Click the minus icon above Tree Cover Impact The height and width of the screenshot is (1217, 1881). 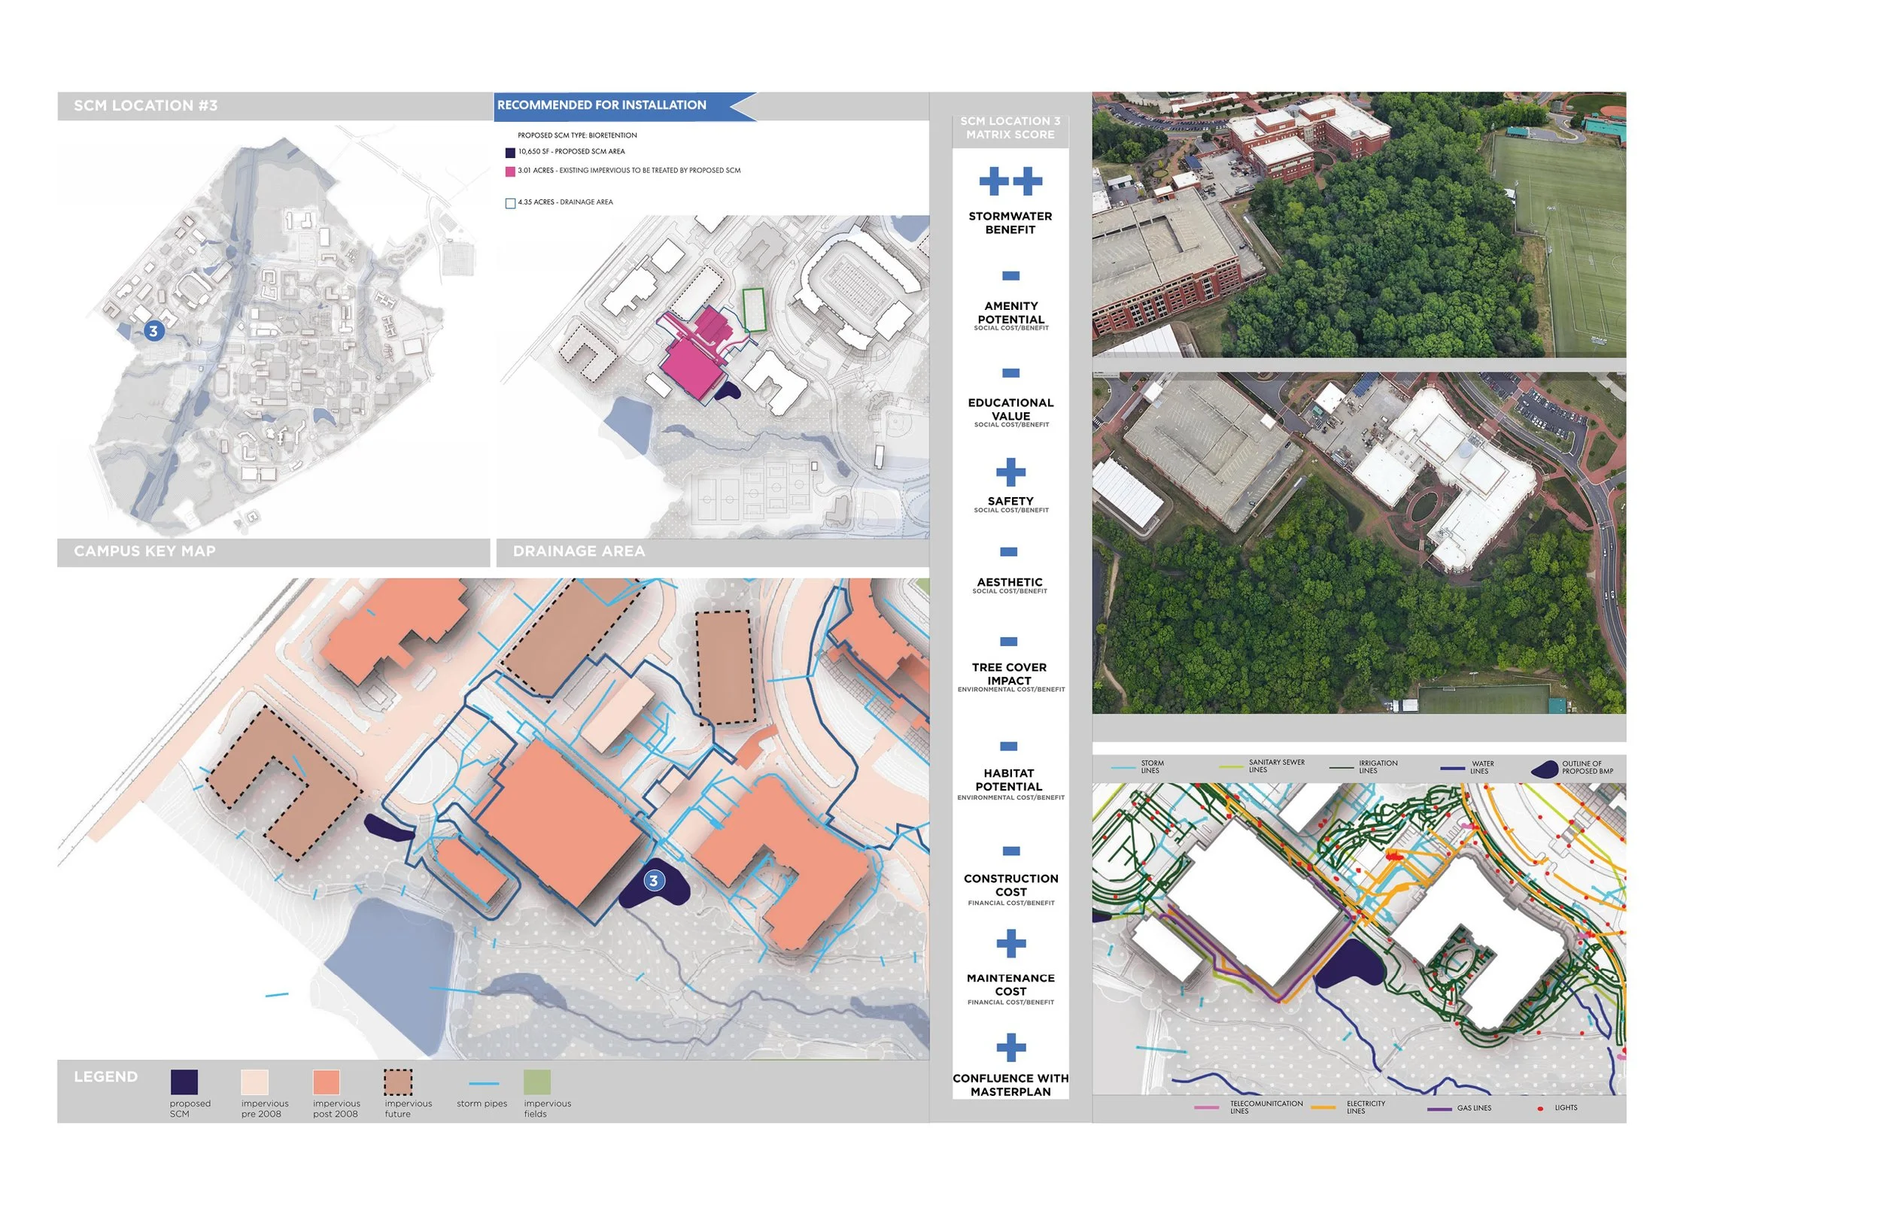tap(1008, 641)
